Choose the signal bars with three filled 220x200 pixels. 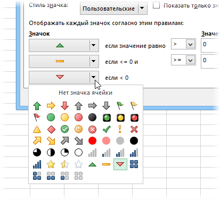point(134,153)
